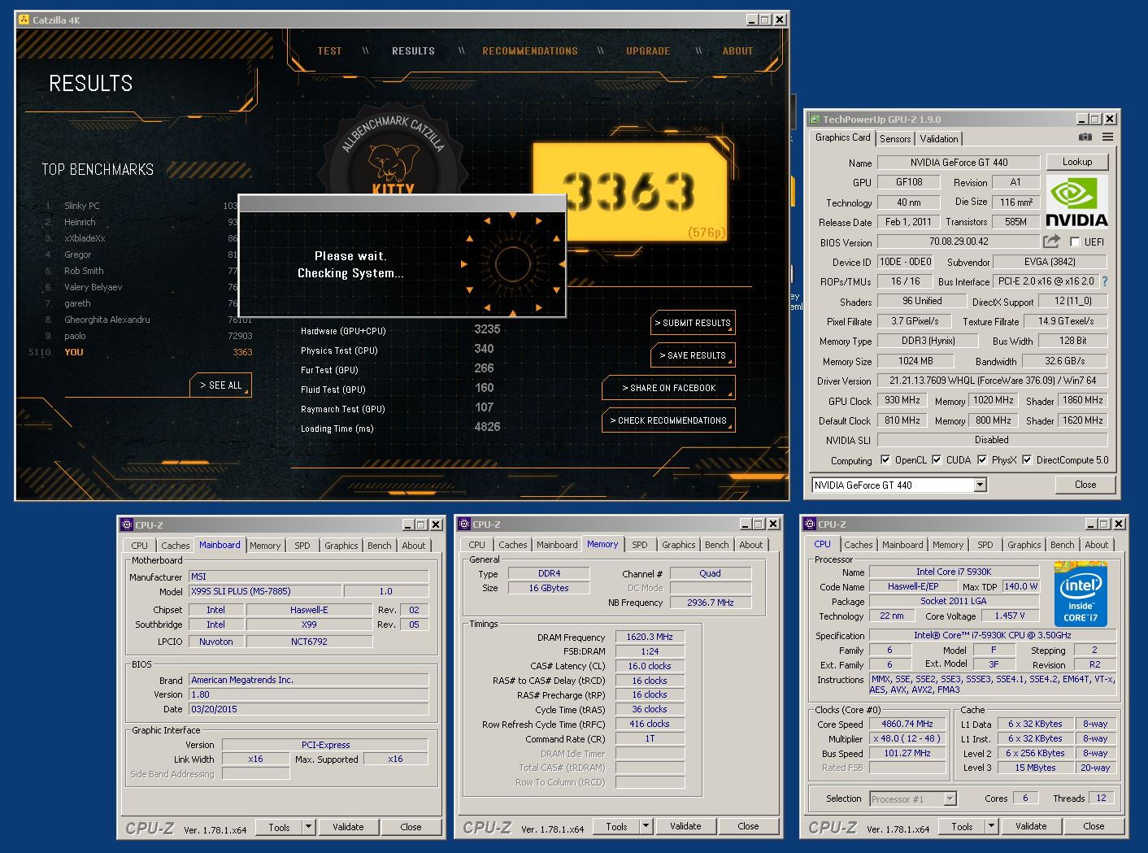Click CHECK RECOMMENDATIONS button
The image size is (1148, 853).
[668, 420]
